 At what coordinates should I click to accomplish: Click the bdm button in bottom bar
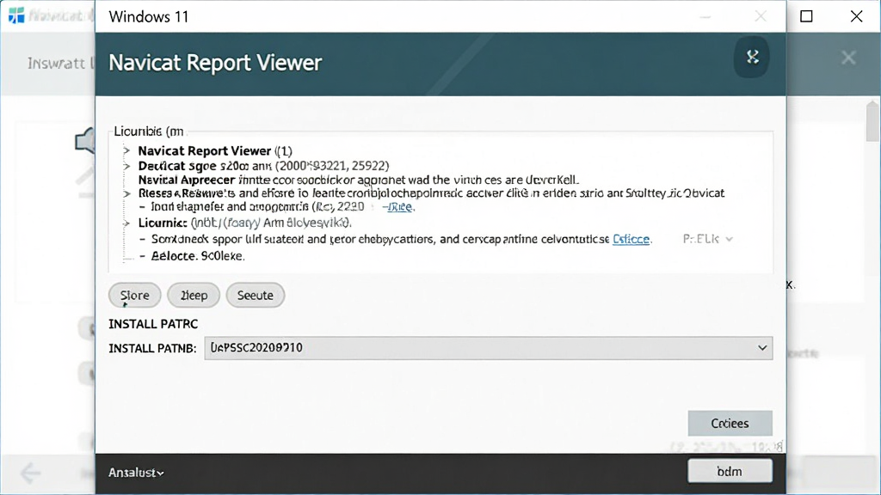tap(730, 472)
